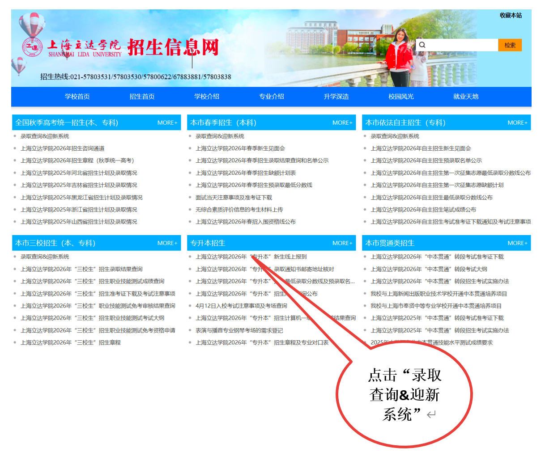Open 2026年“中本贯通”转段招生考试实施办法

point(440,281)
